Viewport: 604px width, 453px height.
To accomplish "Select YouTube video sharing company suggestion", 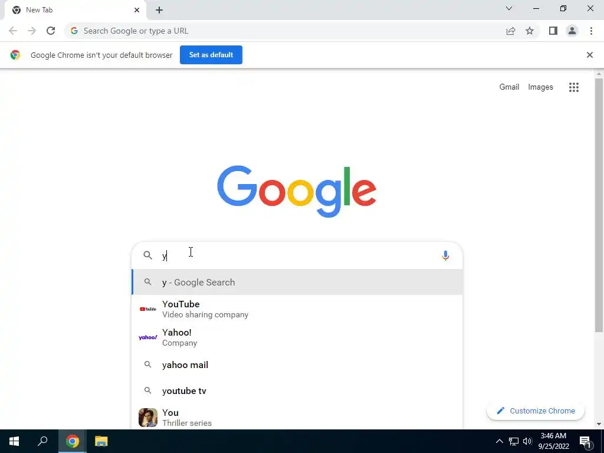I will (297, 309).
